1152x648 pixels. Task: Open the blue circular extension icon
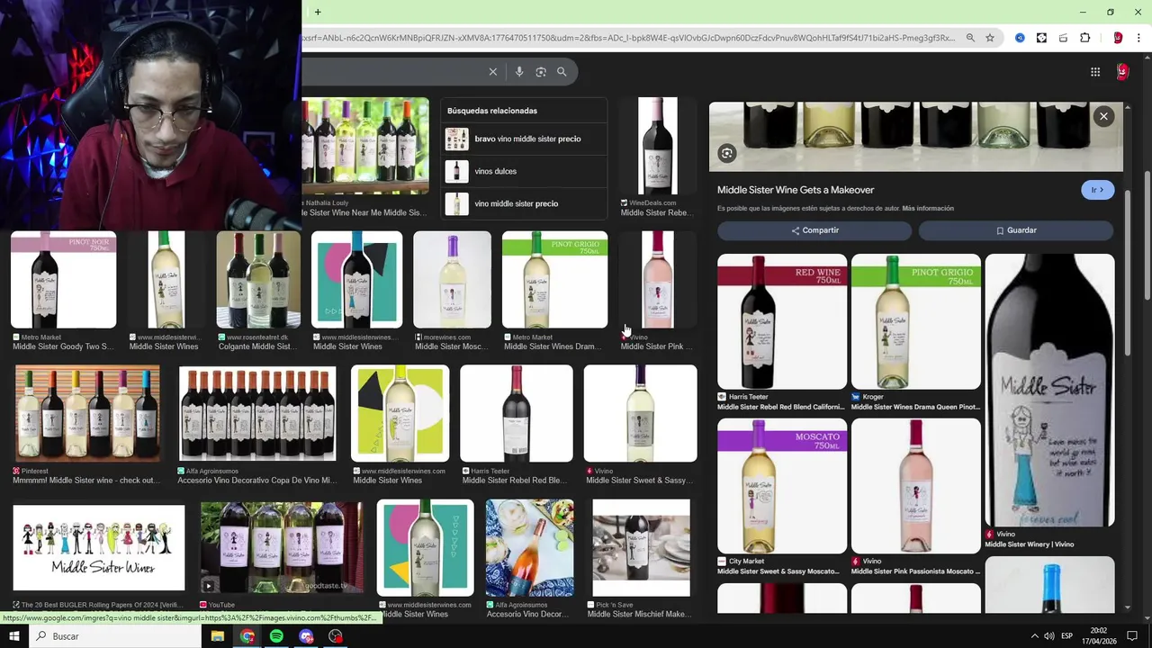[1020, 38]
